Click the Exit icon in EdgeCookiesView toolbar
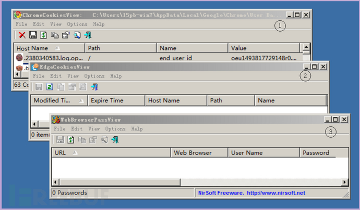The image size is (360, 210). coord(94,87)
